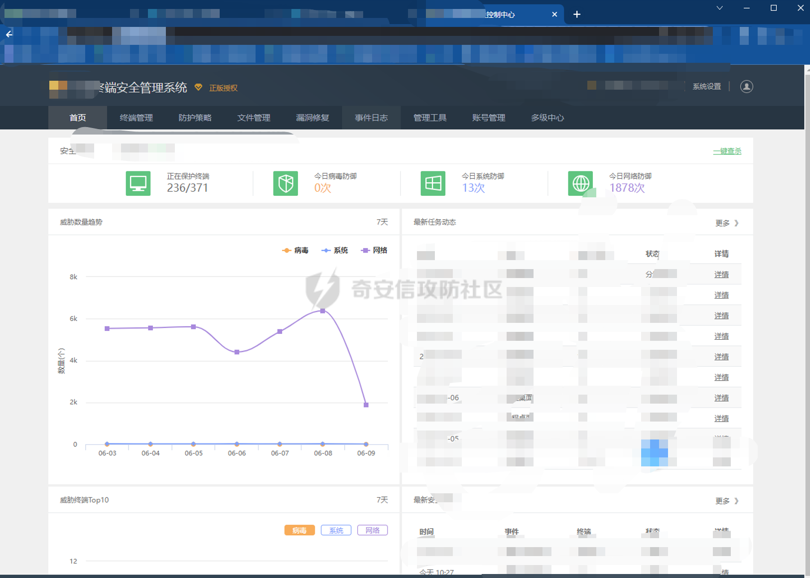This screenshot has height=578, width=810.
Task: Select the orange 病毒 filter in Top10 panel
Action: tap(299, 530)
